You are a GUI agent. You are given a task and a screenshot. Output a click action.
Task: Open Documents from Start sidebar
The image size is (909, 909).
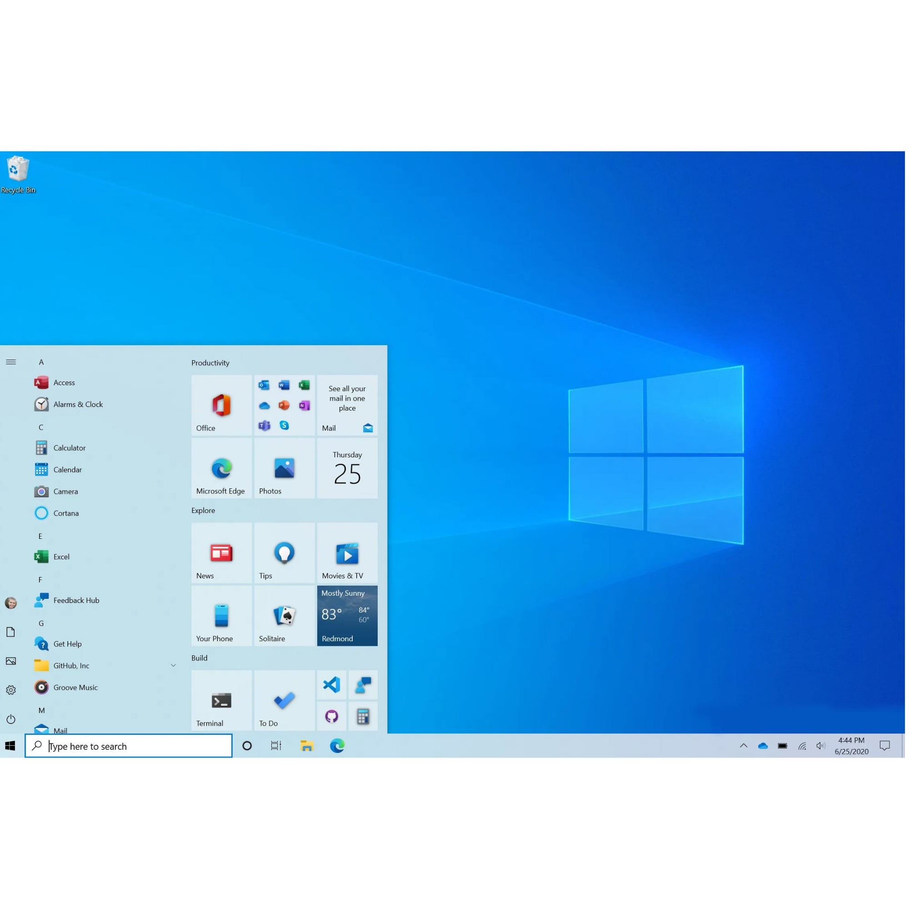[11, 632]
